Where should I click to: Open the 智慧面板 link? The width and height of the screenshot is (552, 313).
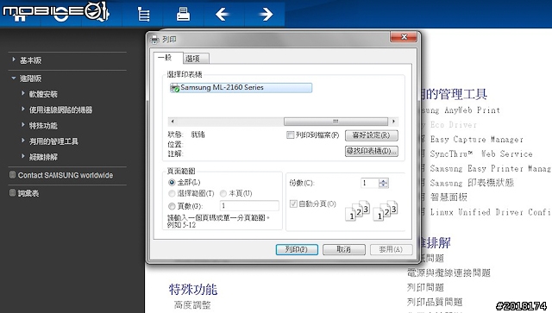click(448, 197)
